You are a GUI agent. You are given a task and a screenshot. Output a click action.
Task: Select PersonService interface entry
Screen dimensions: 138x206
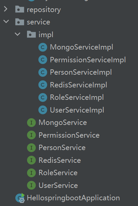tap(62, 148)
